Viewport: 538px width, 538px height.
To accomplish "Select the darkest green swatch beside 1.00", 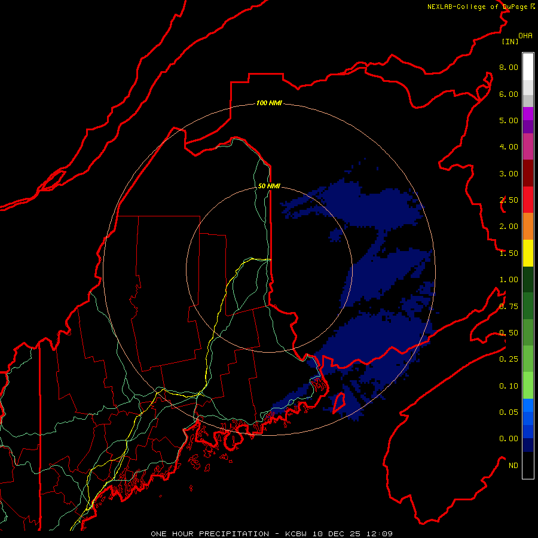I will pos(528,279).
